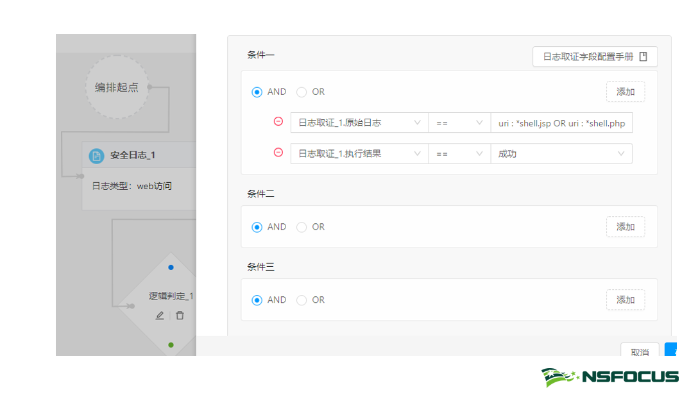Click the 安全日志_1 document node icon
The image size is (698, 397).
(96, 156)
